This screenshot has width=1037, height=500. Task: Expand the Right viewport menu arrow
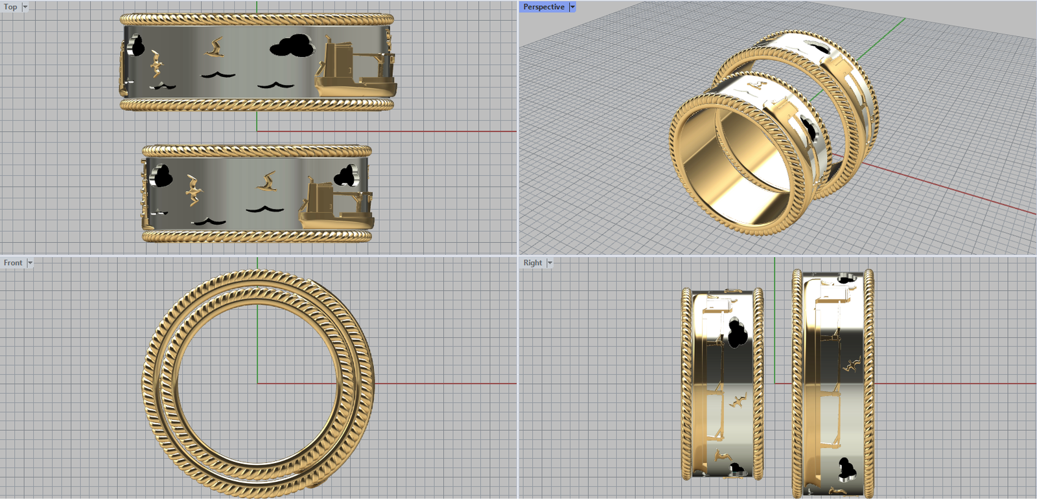(550, 263)
